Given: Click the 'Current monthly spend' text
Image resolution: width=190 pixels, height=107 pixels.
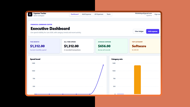Looking at the screenshot, I should (38, 50).
